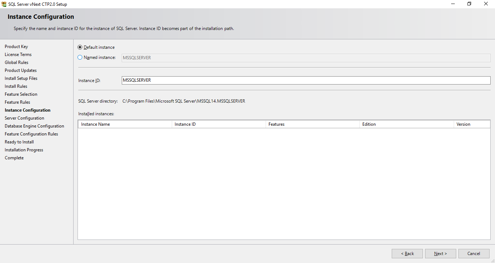
Task: Click the SQL Server setup title bar icon
Action: pyautogui.click(x=4, y=4)
